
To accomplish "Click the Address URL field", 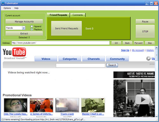I will pyautogui.click(x=60, y=43).
